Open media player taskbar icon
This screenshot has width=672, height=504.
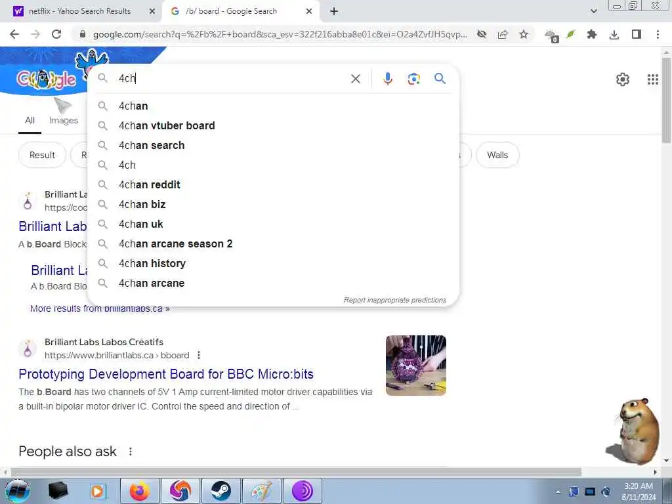pos(97,491)
